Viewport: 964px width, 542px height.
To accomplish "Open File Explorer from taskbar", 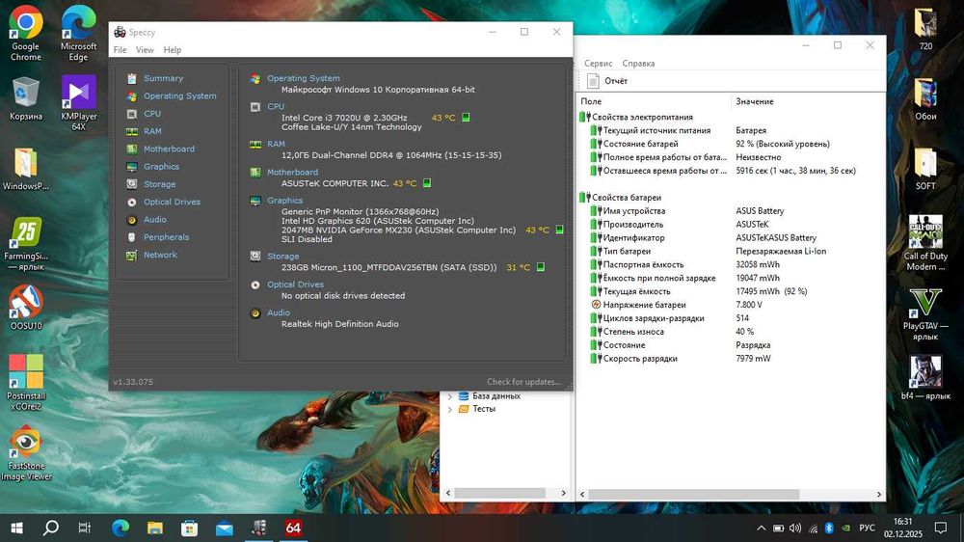I will pos(155,528).
